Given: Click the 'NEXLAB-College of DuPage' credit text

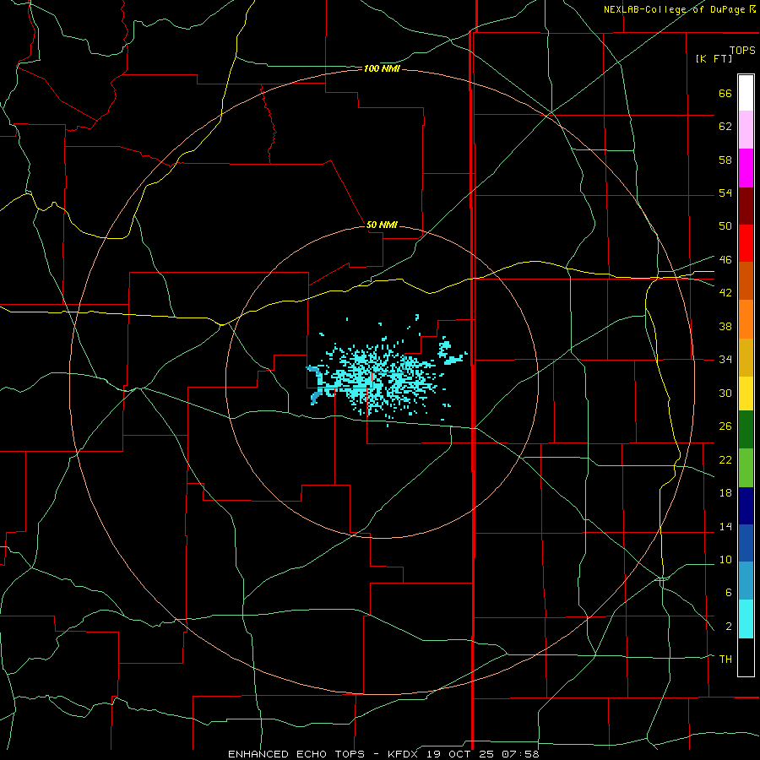Looking at the screenshot, I should pos(674,9).
